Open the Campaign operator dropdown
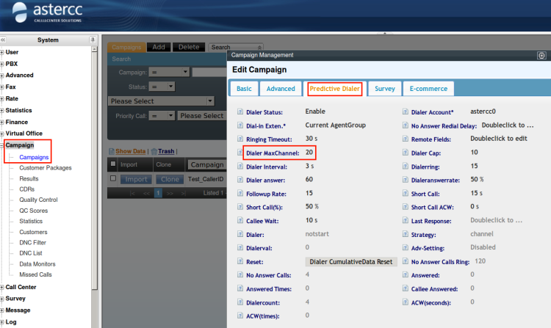The image size is (551, 328). pos(168,72)
